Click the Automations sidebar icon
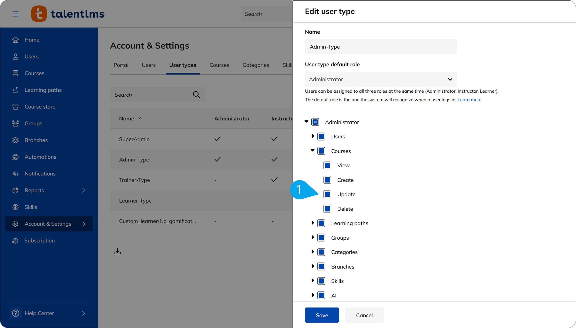576x328 pixels. pos(16,157)
